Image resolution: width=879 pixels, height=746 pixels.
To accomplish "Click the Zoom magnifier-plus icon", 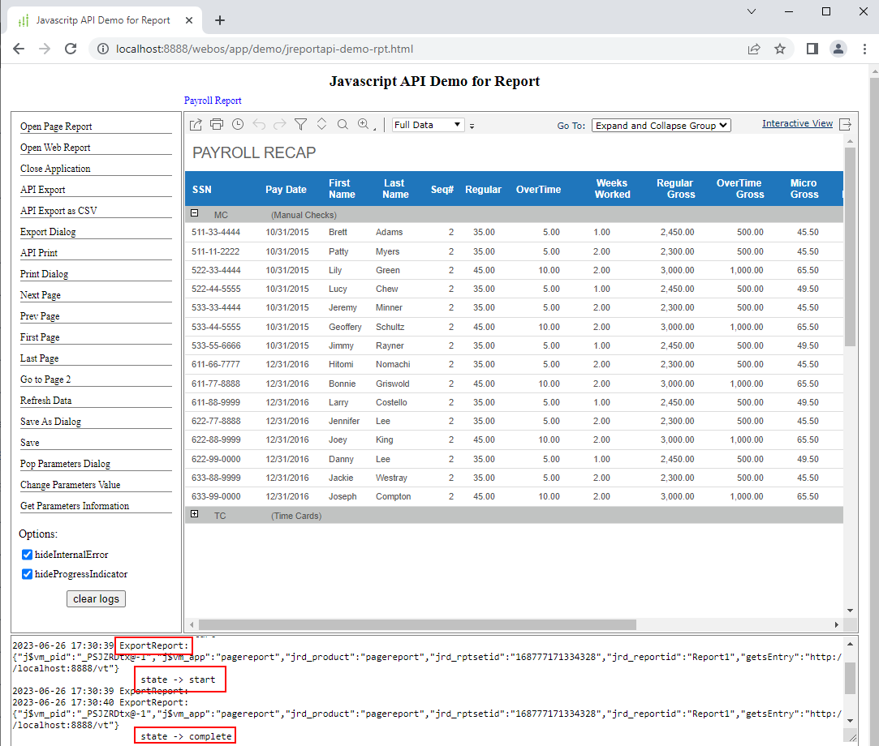I will 364,124.
